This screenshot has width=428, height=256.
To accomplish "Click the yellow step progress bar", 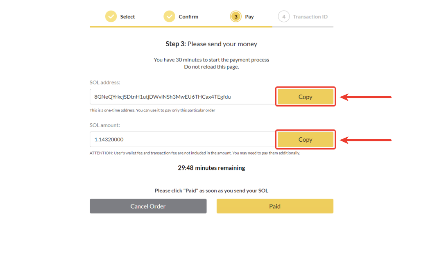I will (181, 27).
